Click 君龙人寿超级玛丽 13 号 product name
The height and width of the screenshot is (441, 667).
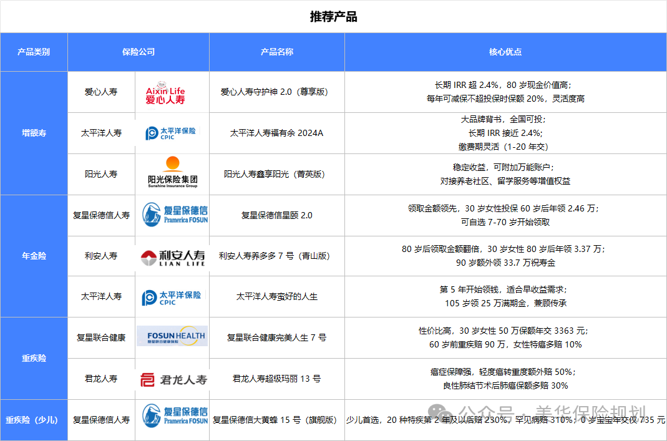(x=276, y=379)
